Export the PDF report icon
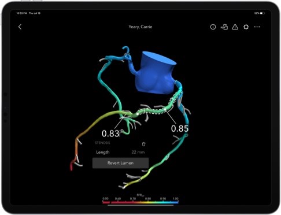 pos(224,27)
